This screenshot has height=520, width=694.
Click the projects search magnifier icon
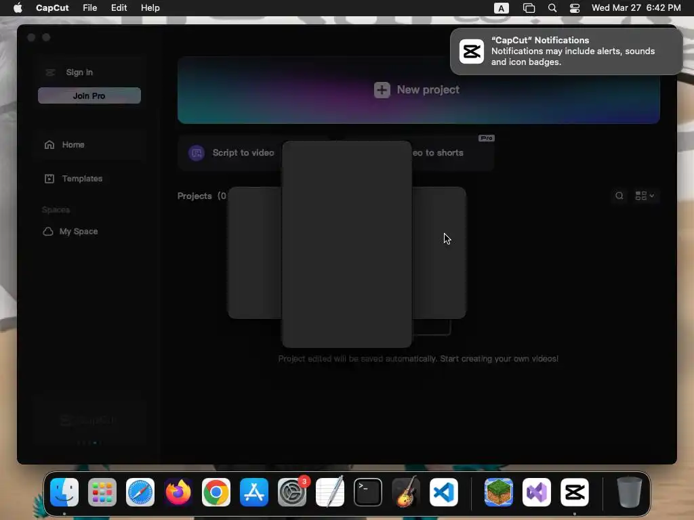619,196
